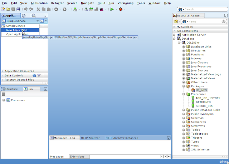Expand the Application Resources section
The height and width of the screenshot is (164, 229).
3,71
